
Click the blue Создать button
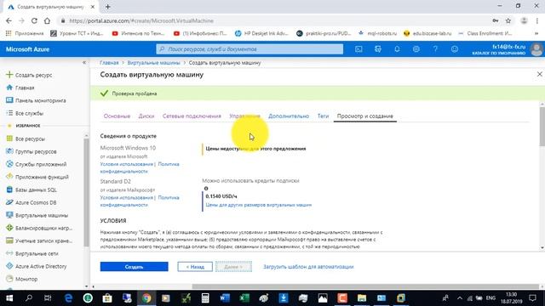135,267
